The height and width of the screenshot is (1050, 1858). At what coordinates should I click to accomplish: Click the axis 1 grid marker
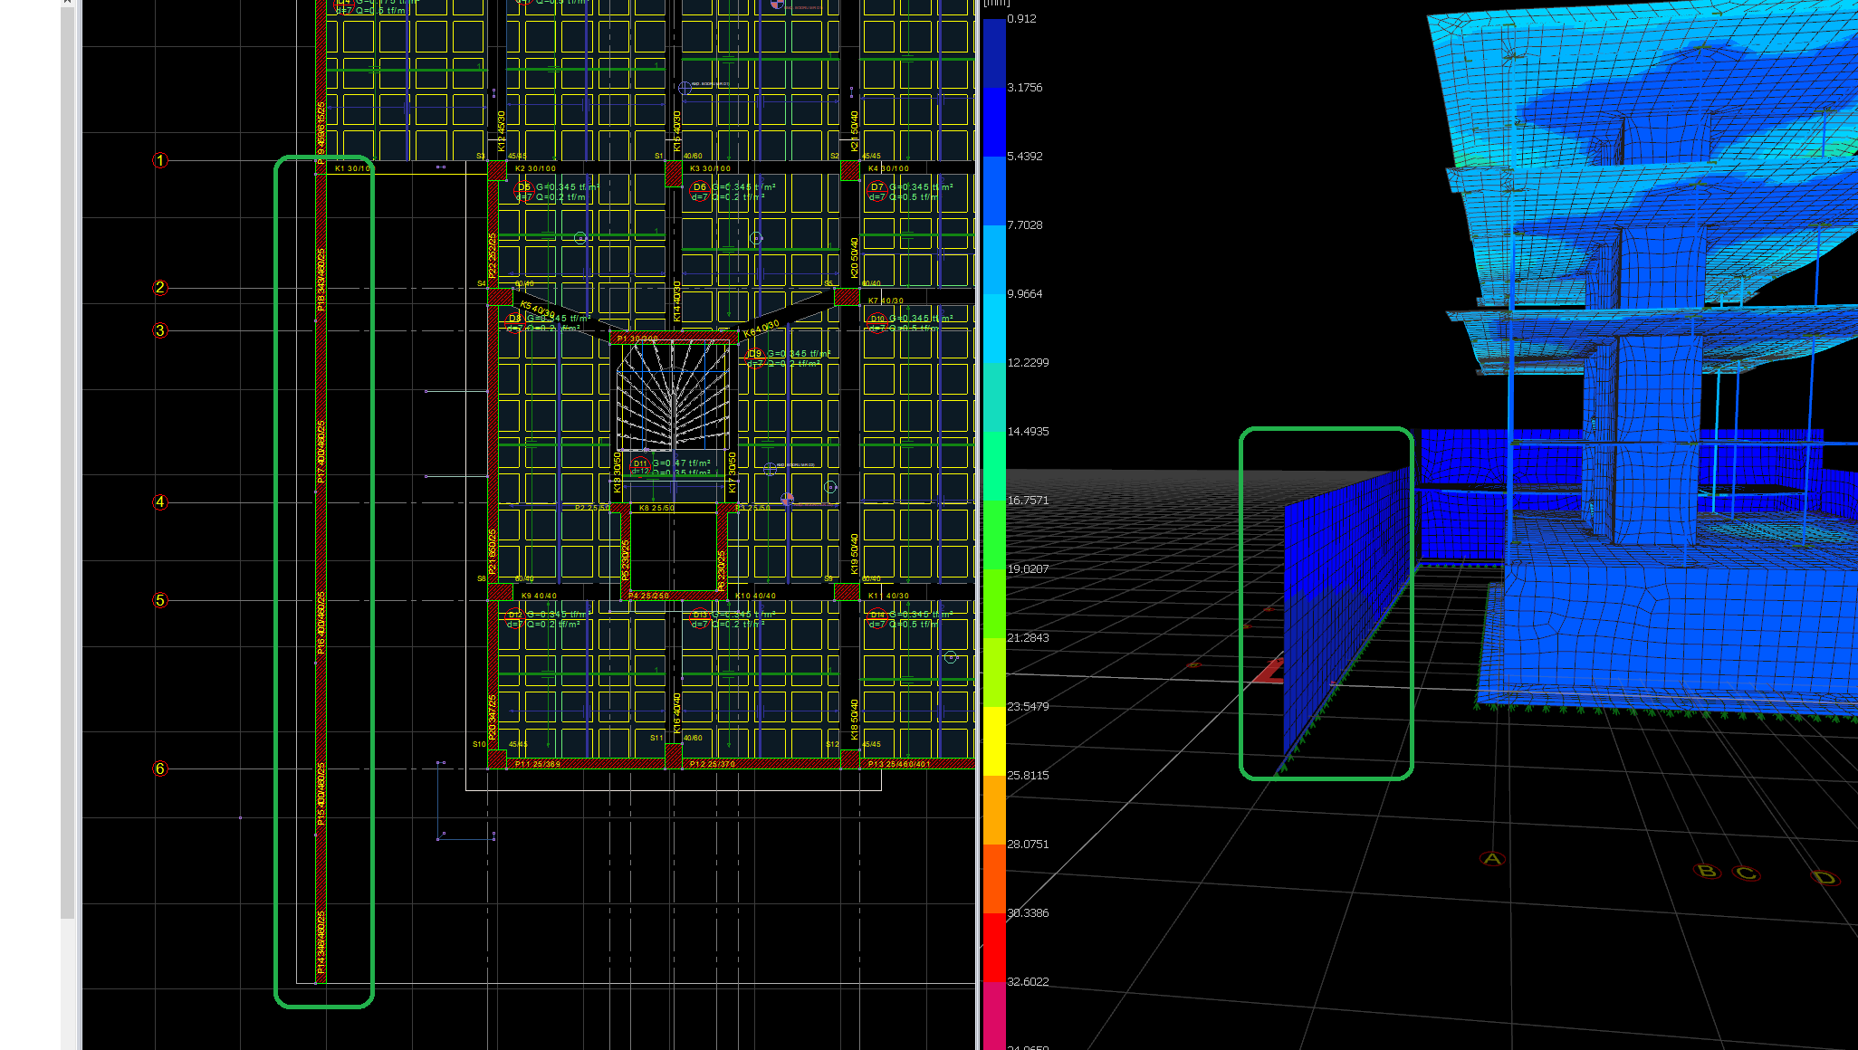[x=160, y=160]
